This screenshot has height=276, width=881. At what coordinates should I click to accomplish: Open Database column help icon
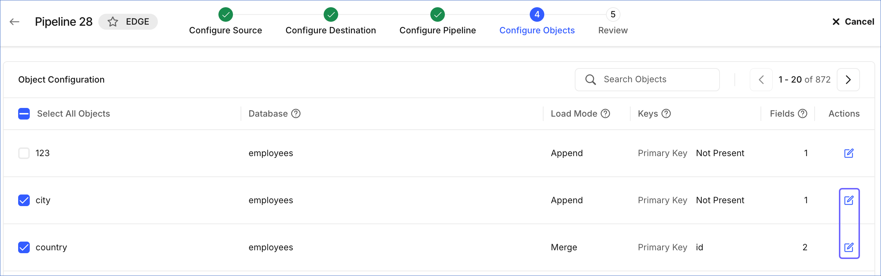coord(296,114)
